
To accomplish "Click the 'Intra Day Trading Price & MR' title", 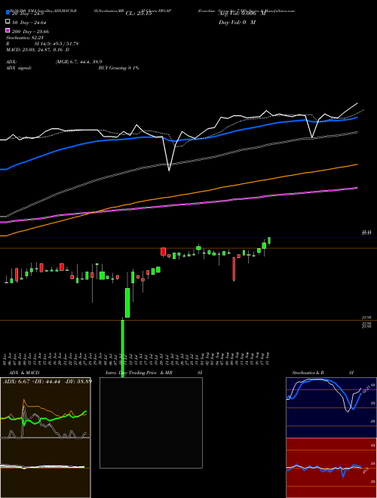I will [x=139, y=373].
